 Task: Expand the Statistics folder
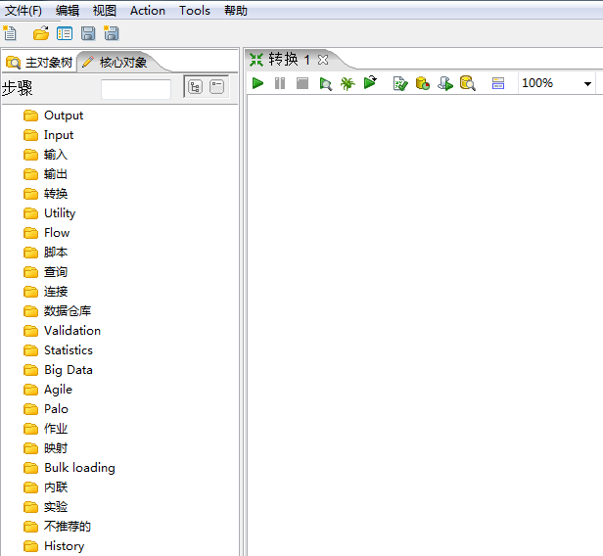click(58, 349)
